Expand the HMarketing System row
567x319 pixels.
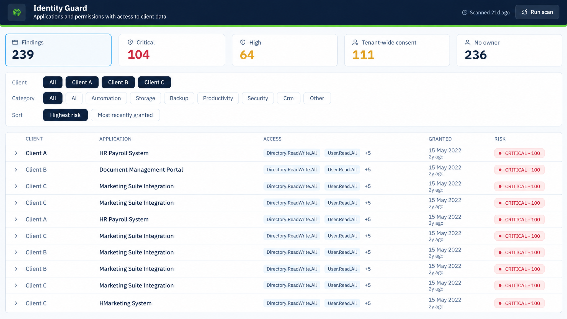coord(16,303)
